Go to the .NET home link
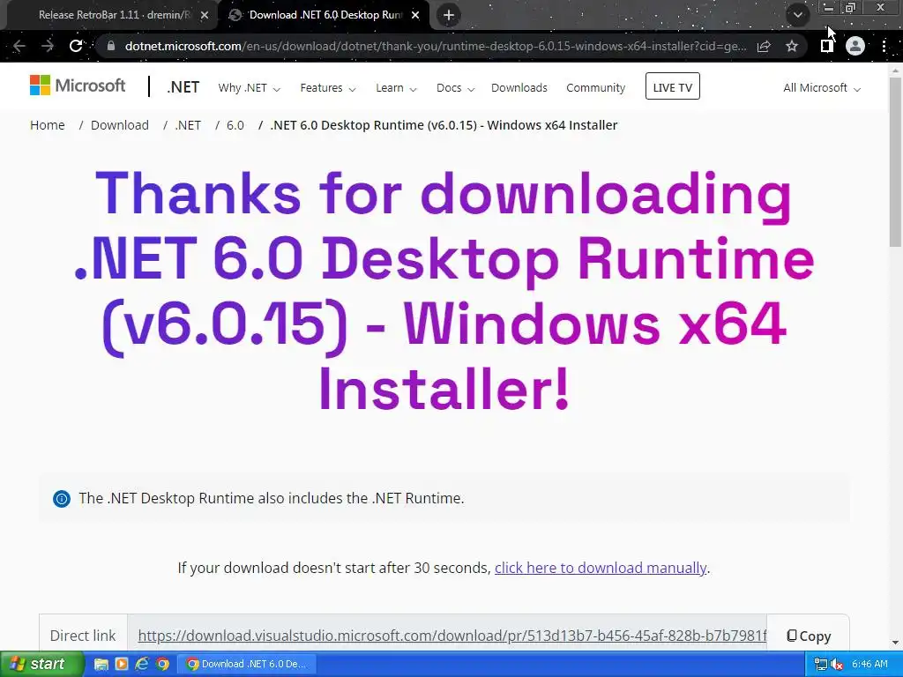903x677 pixels. 183,87
